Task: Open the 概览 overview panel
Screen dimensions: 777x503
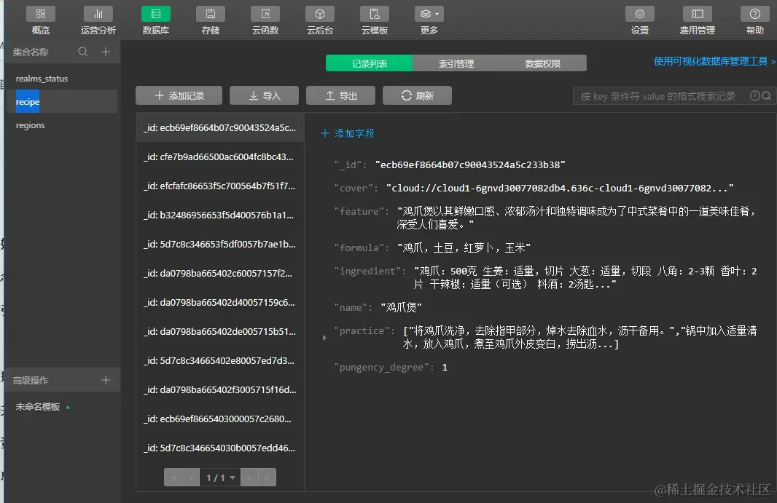Action: pos(41,20)
